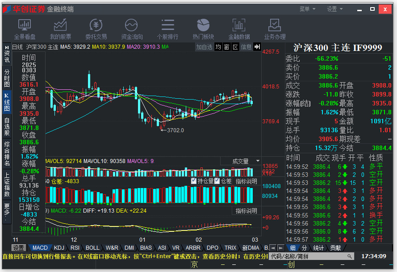Screen dimensions: 397x272
Task: Open the 热门板块 hot sectors panel
Action: 203,29
